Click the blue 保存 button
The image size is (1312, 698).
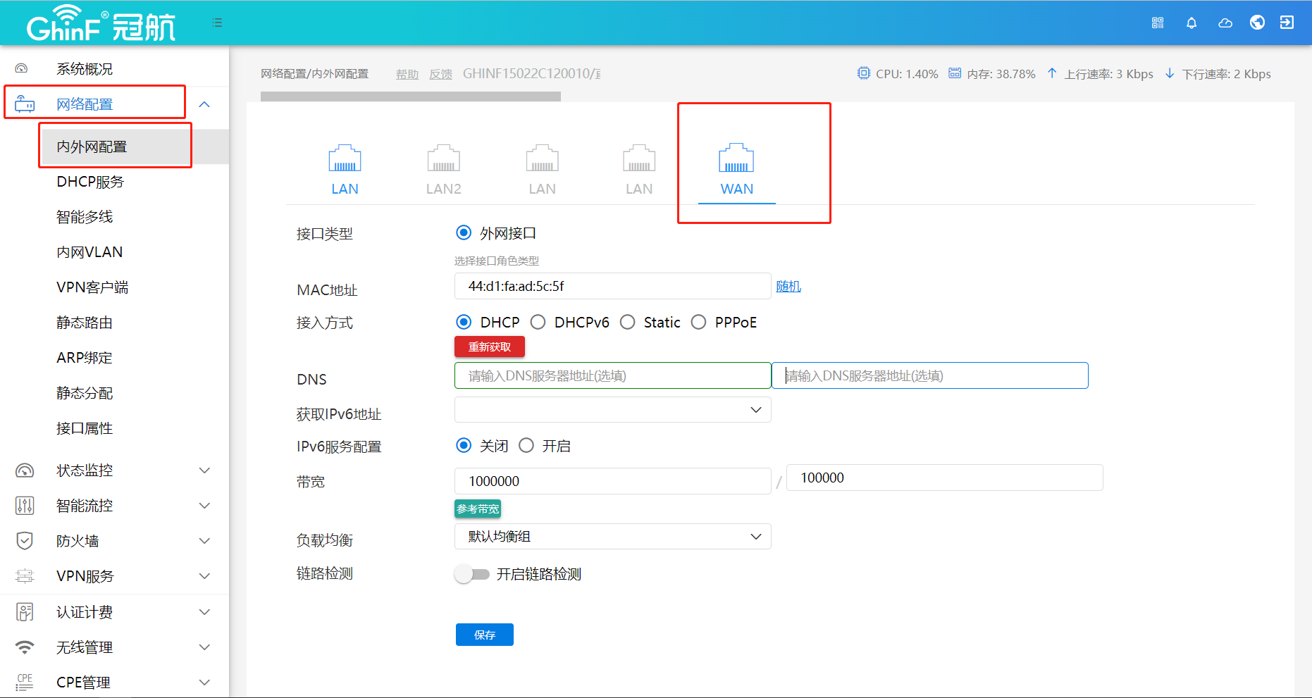[x=484, y=635]
